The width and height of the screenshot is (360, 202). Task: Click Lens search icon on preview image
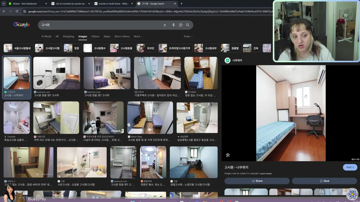228,155
